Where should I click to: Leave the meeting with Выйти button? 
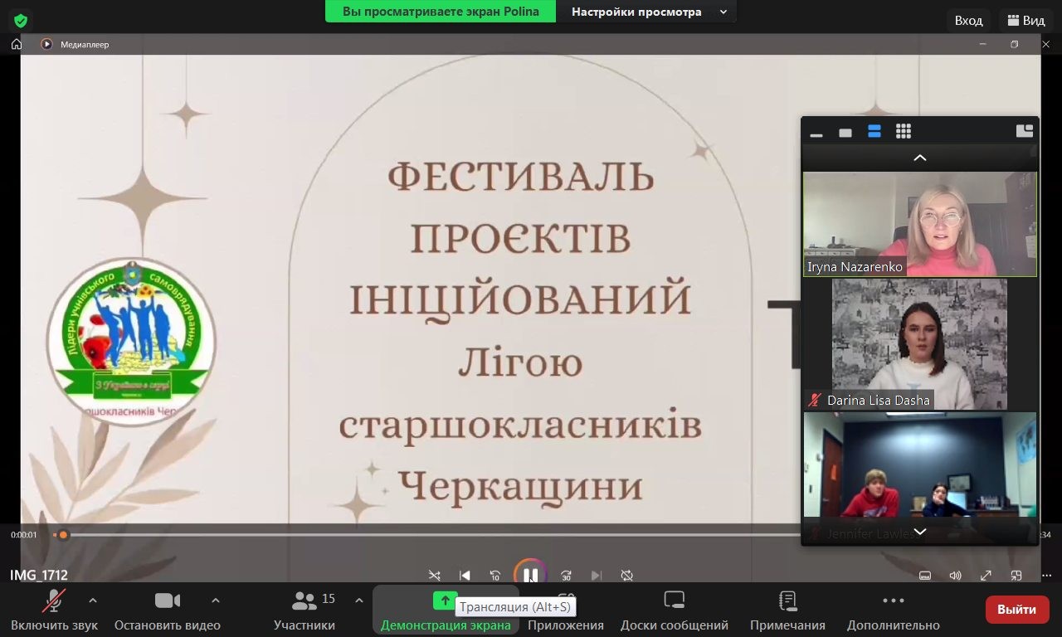click(x=1017, y=610)
